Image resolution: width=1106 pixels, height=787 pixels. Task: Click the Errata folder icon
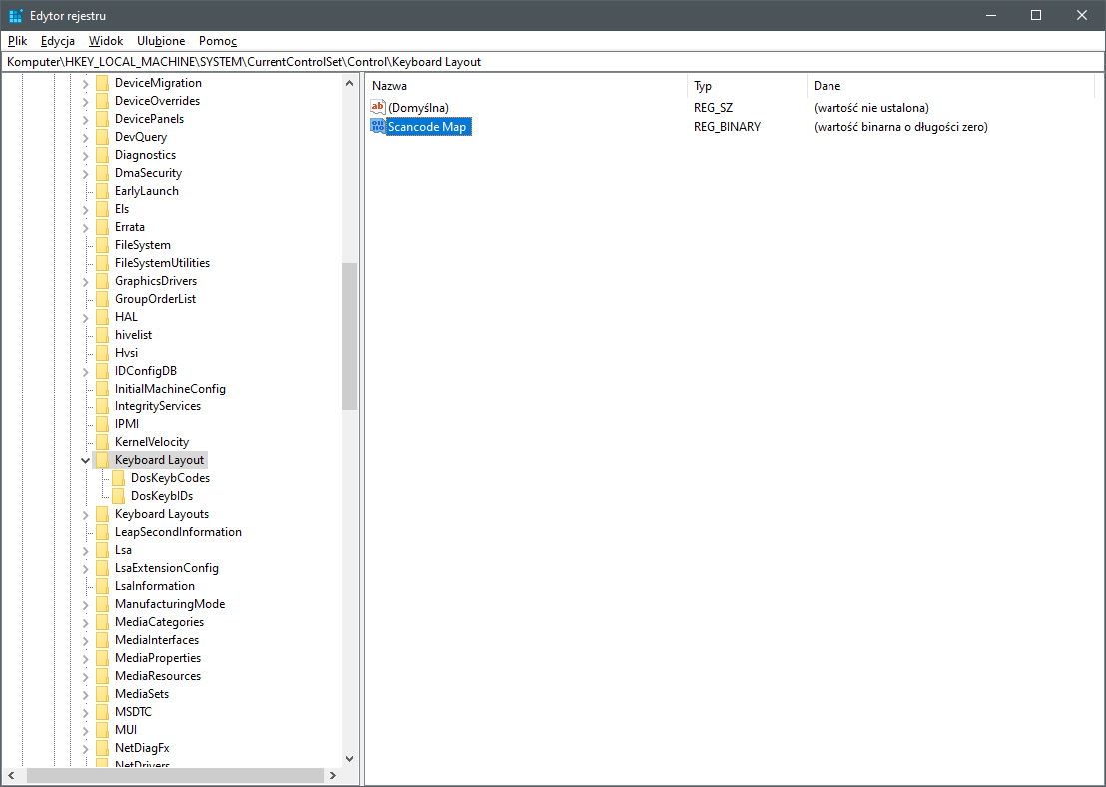(102, 227)
